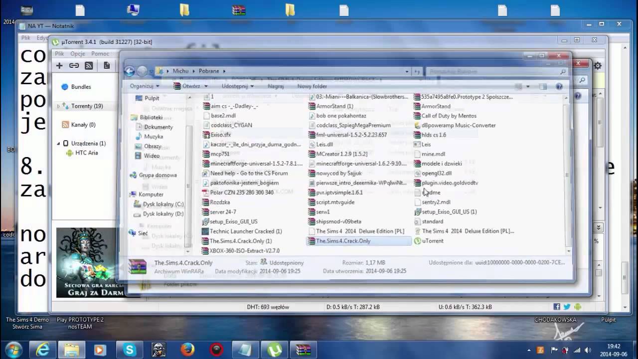Select the MCreator 1.2.9 [1.5.2] archive
The width and height of the screenshot is (638, 359).
pos(337,154)
